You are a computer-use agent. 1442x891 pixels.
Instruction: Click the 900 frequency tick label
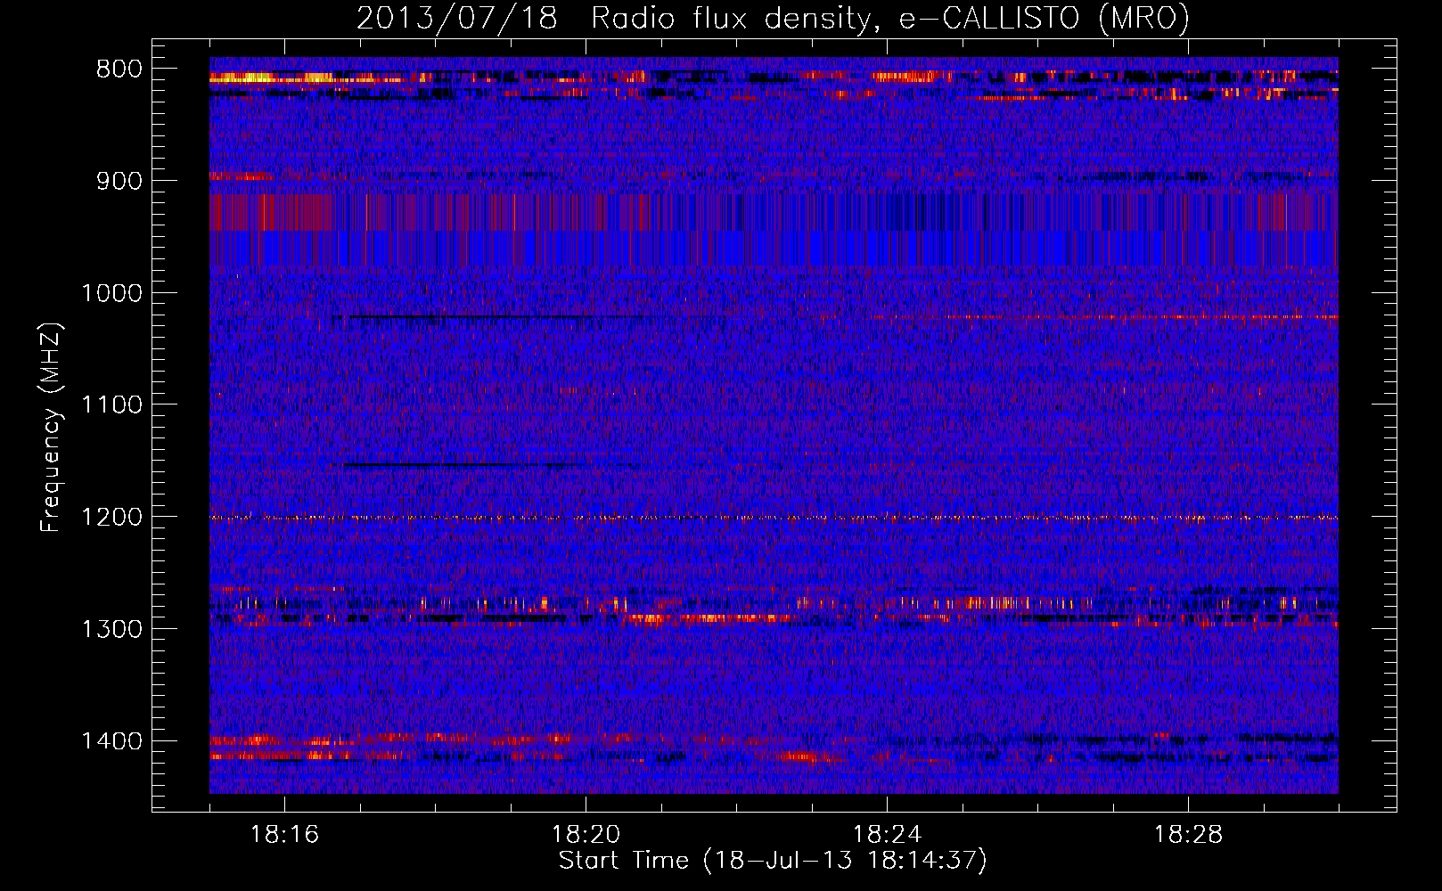click(119, 181)
